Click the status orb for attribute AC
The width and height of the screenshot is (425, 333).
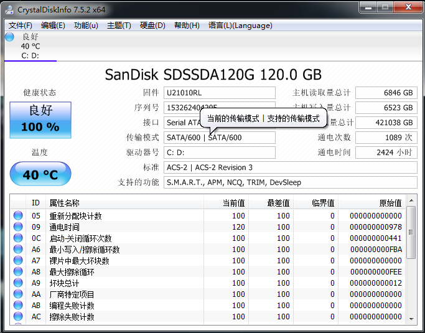18,316
